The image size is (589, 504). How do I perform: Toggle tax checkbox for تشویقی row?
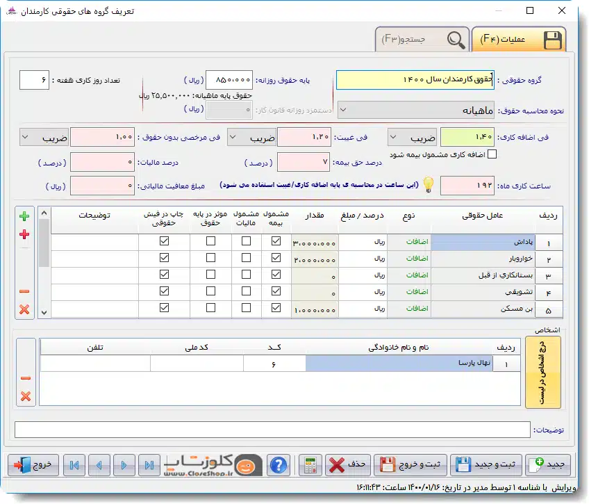point(246,291)
